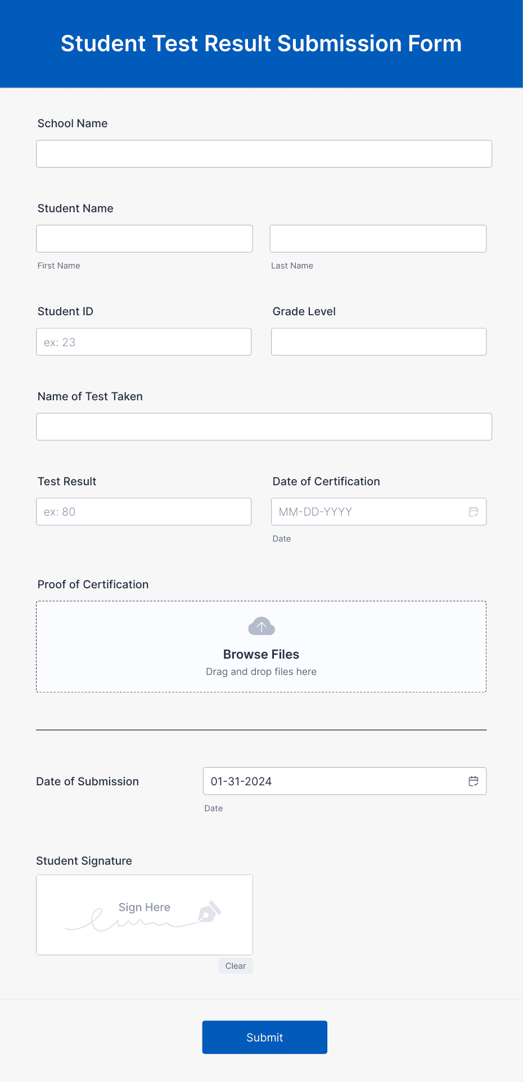Click the drag and drop files area
Screen dimensions: 523x1082
(x=260, y=671)
